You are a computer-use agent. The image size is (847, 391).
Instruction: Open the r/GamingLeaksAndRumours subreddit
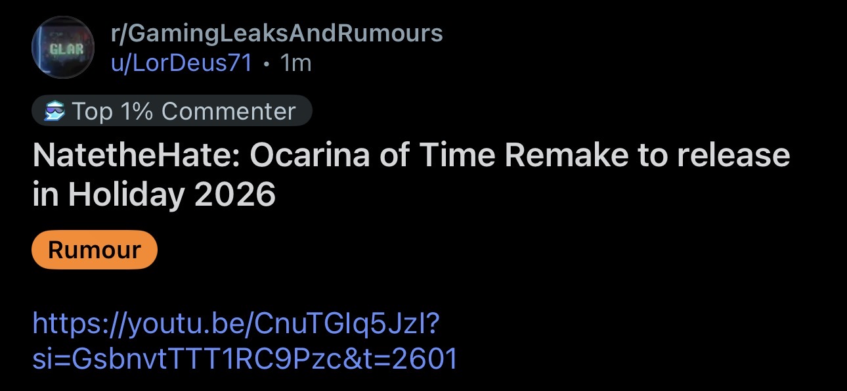276,33
